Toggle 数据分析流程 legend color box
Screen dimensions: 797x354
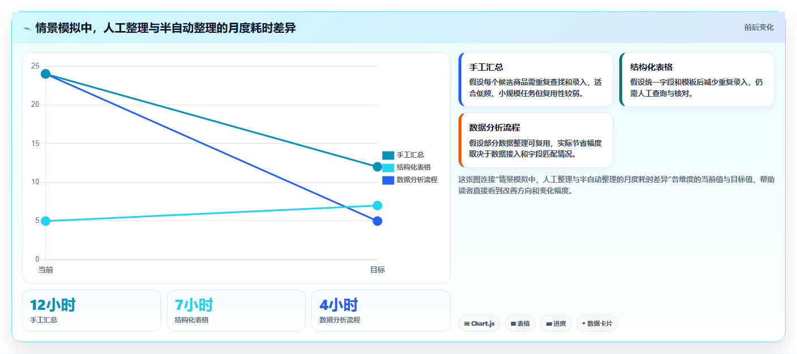point(388,180)
